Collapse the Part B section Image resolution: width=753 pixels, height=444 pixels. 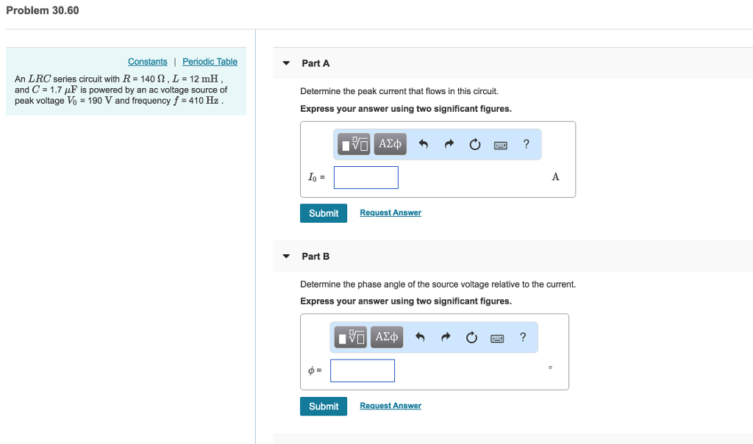coord(285,256)
